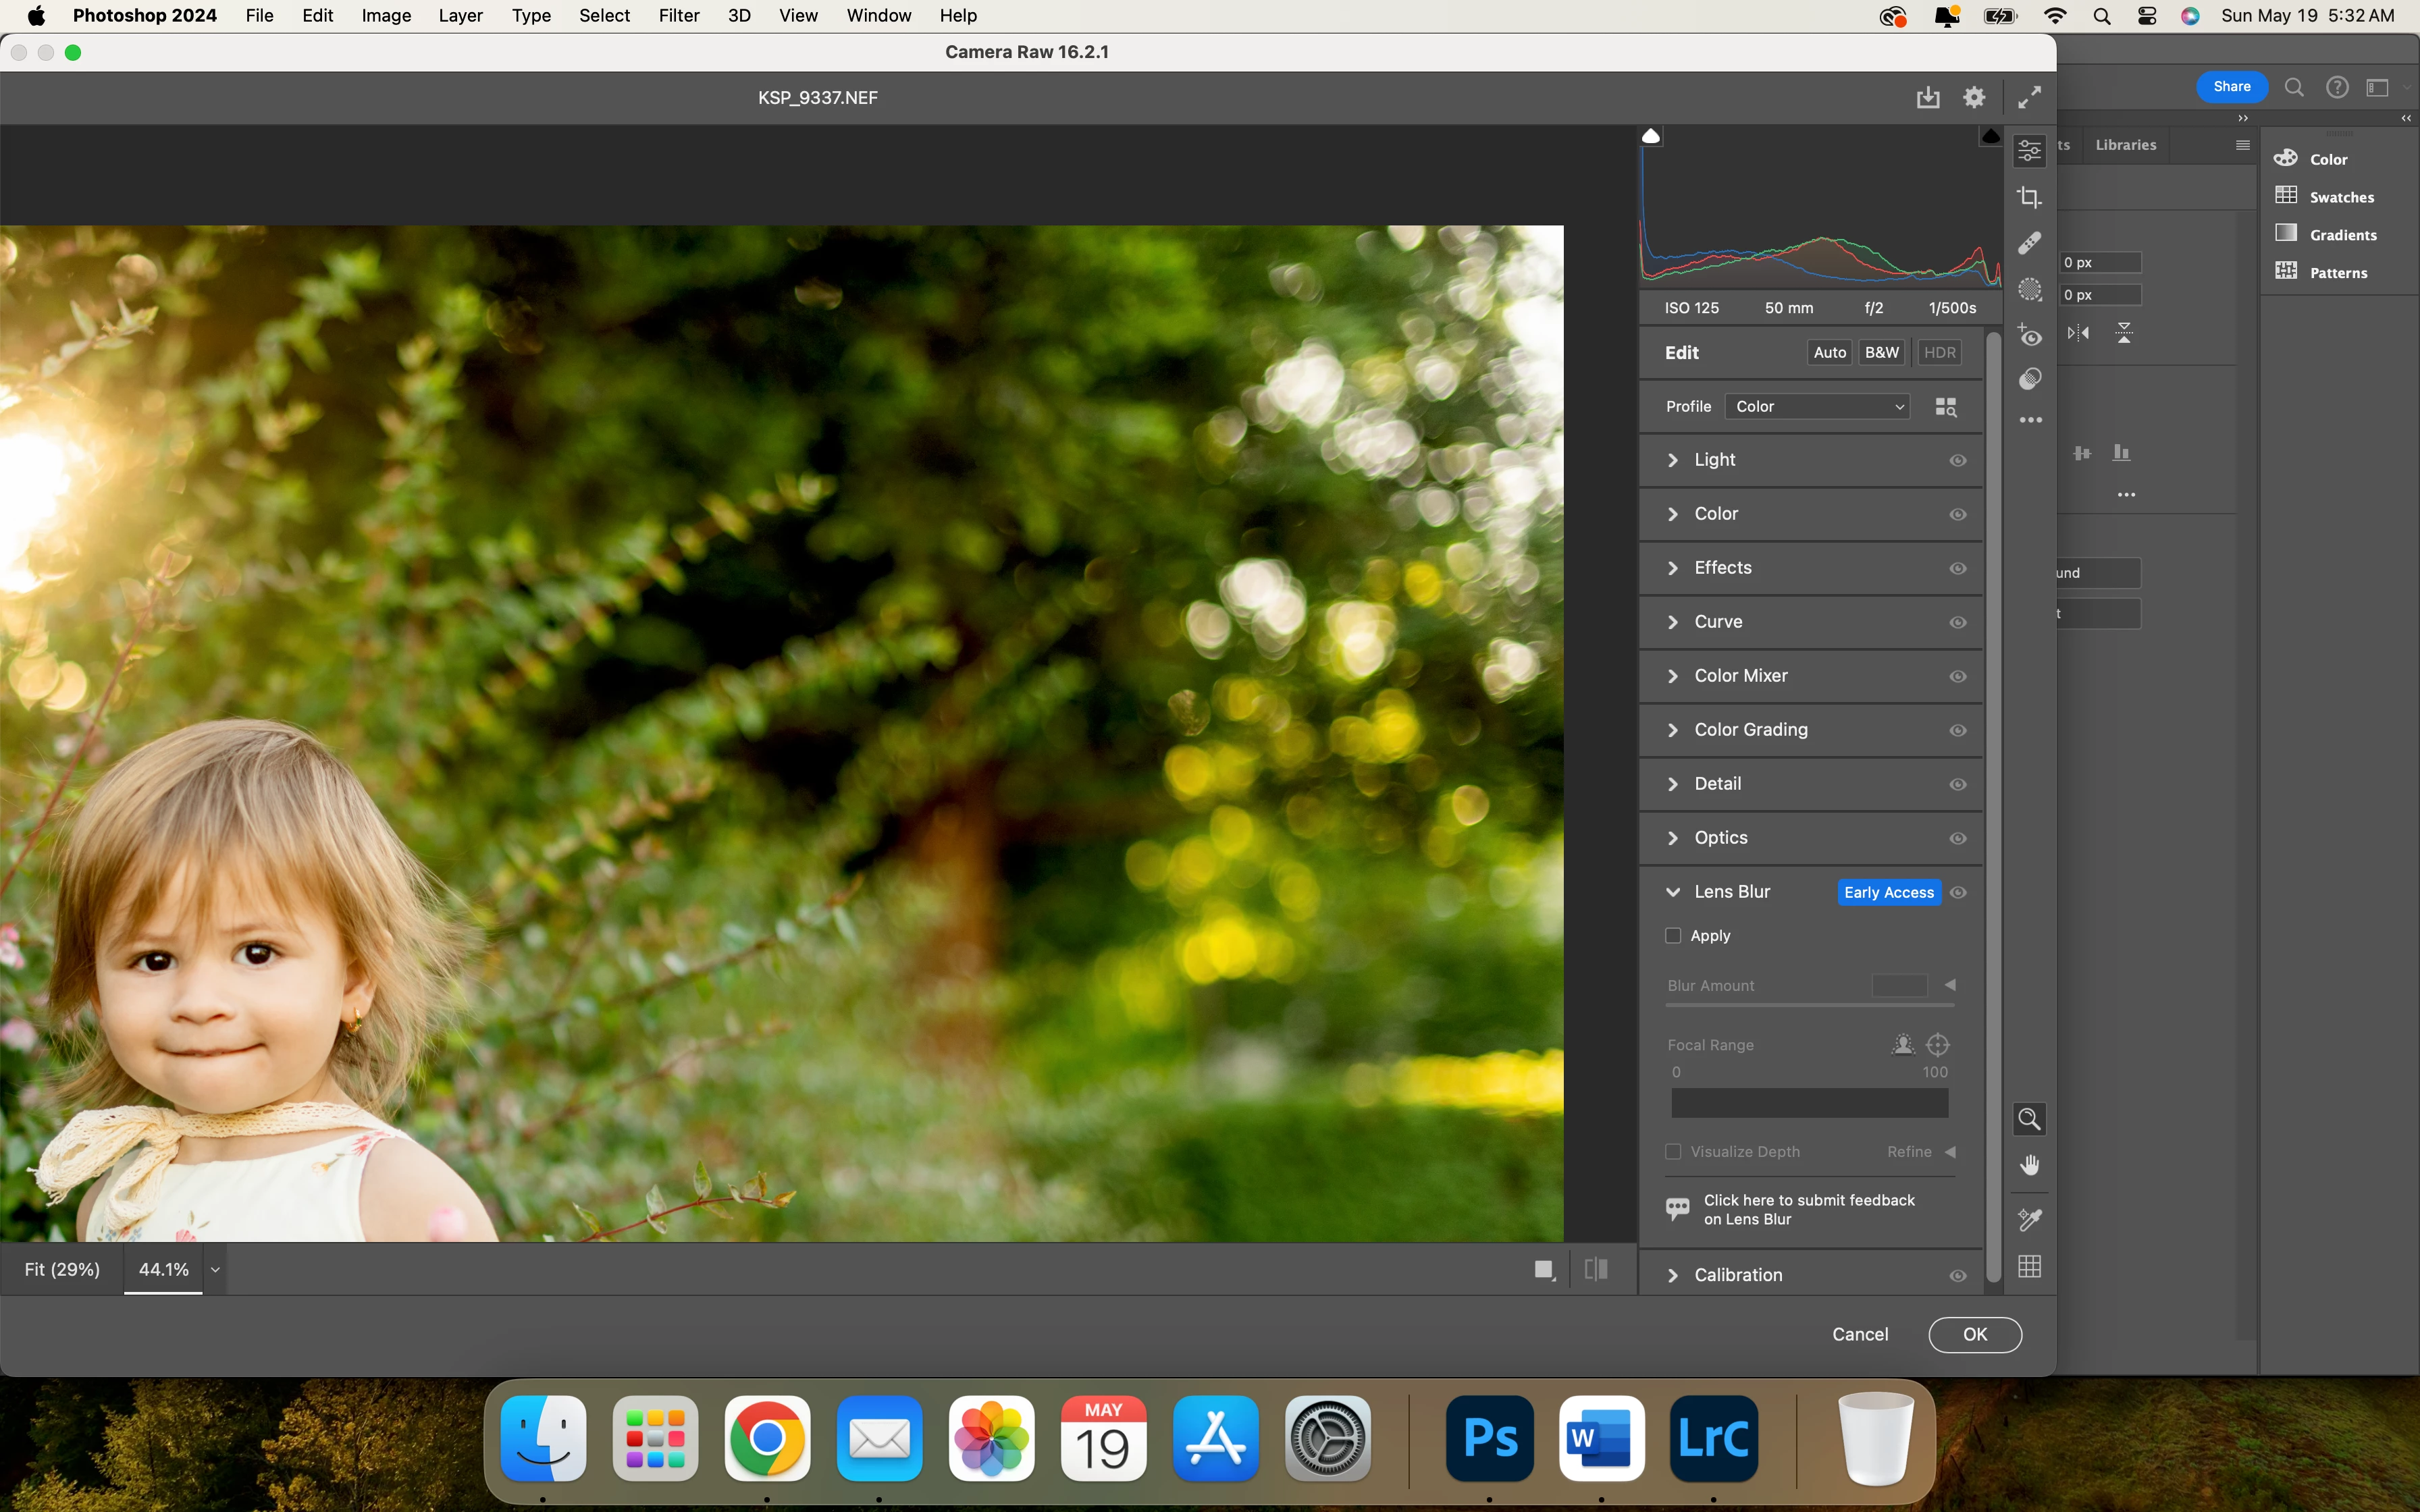Collapse the Lens Blur section
Image resolution: width=2420 pixels, height=1512 pixels.
[1673, 892]
